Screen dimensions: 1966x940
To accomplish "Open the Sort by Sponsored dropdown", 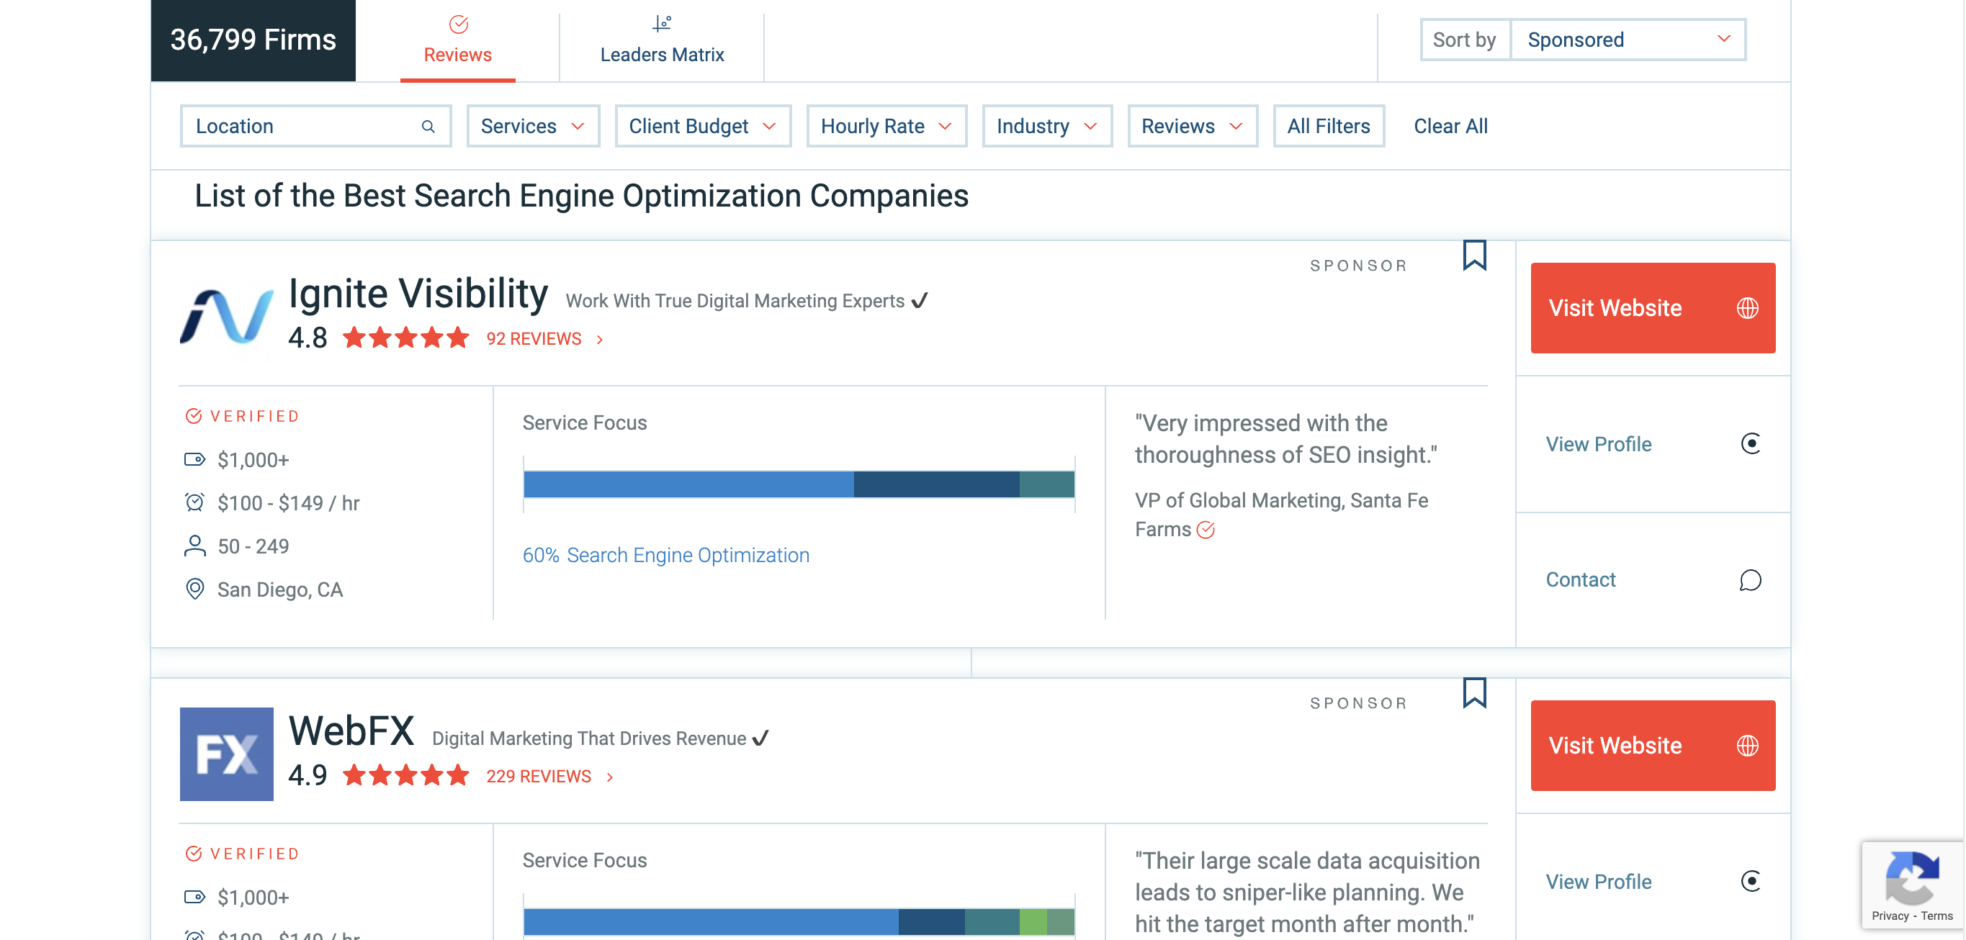I will coord(1628,40).
